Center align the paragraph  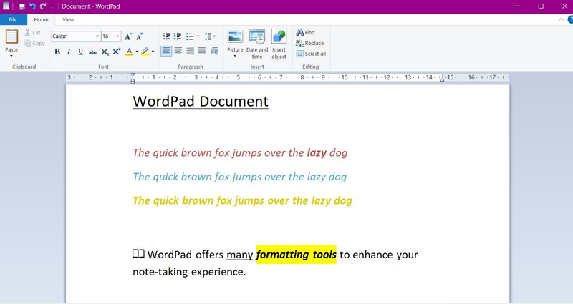click(x=178, y=51)
